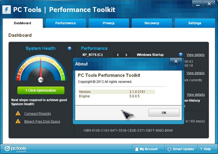The width and height of the screenshot is (218, 154).
Task: Select the Engine row 5.0.0.5
Action: pos(116,96)
